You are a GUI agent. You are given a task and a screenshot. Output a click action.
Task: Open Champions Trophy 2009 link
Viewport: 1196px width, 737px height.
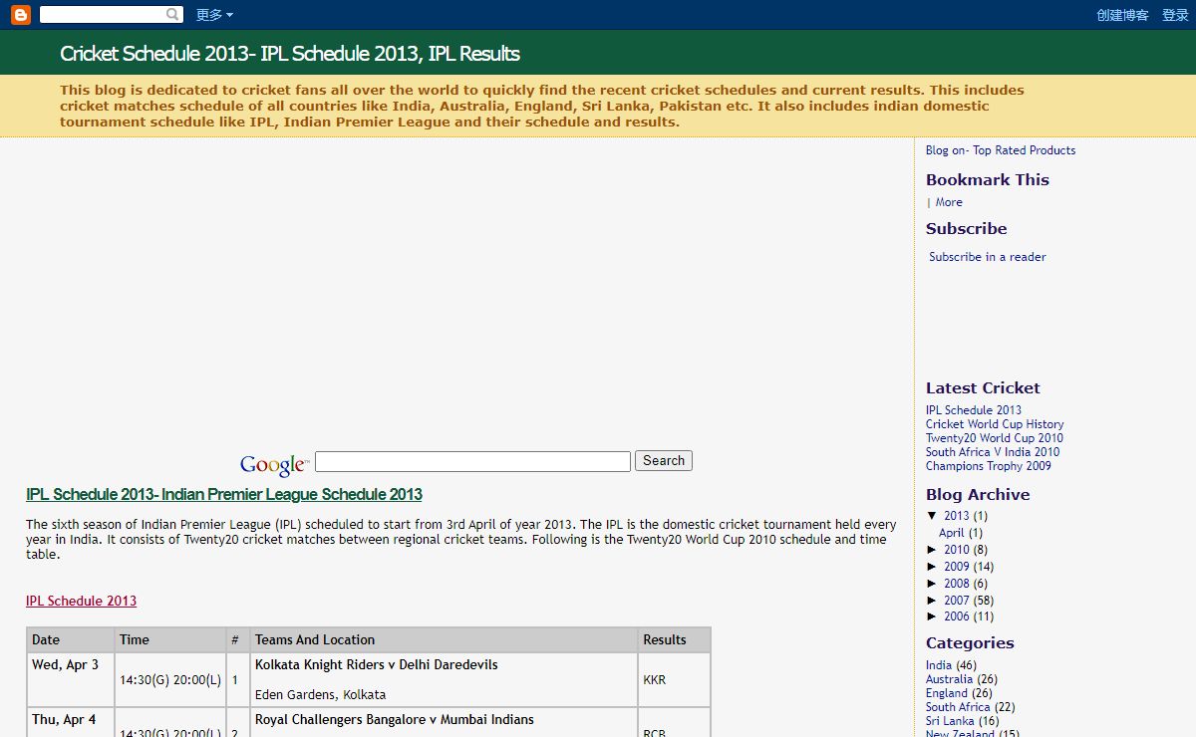tap(989, 466)
